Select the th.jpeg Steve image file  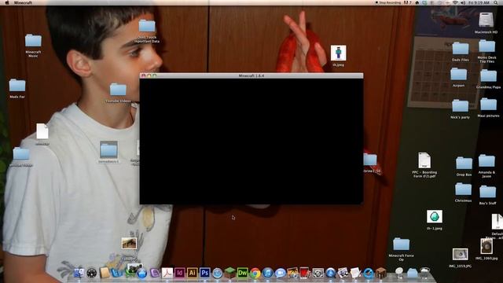339,53
